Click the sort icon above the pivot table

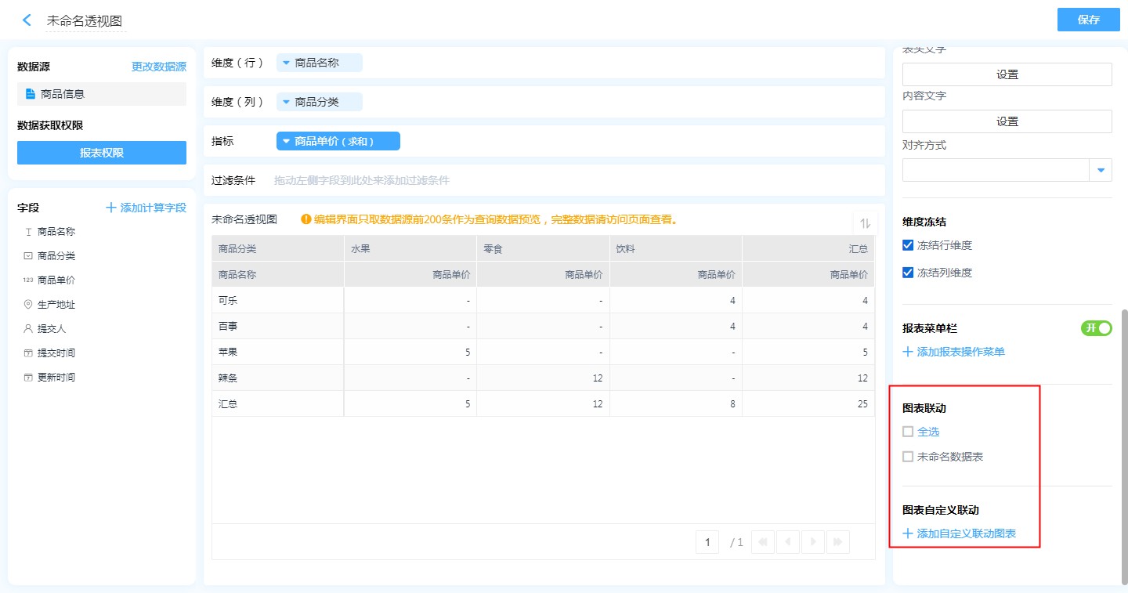pyautogui.click(x=865, y=223)
